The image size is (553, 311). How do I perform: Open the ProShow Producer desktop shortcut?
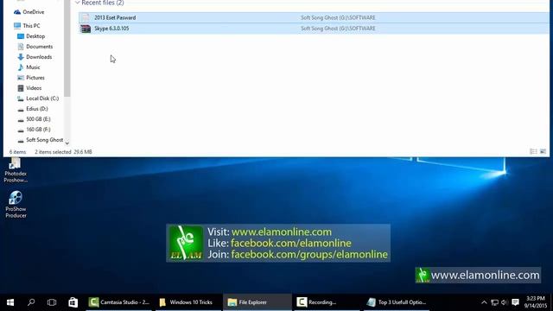point(16,204)
